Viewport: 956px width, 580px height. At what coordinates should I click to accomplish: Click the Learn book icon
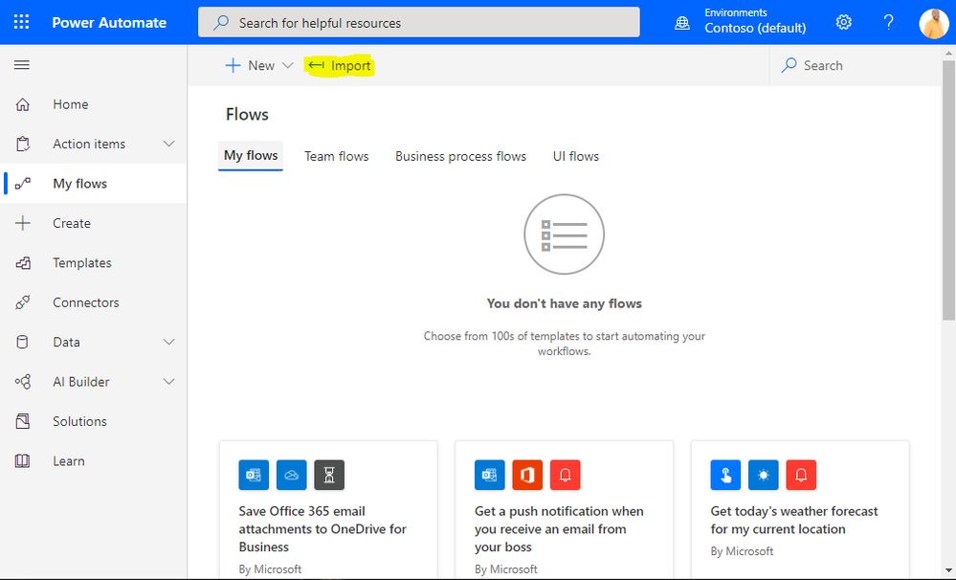23,461
